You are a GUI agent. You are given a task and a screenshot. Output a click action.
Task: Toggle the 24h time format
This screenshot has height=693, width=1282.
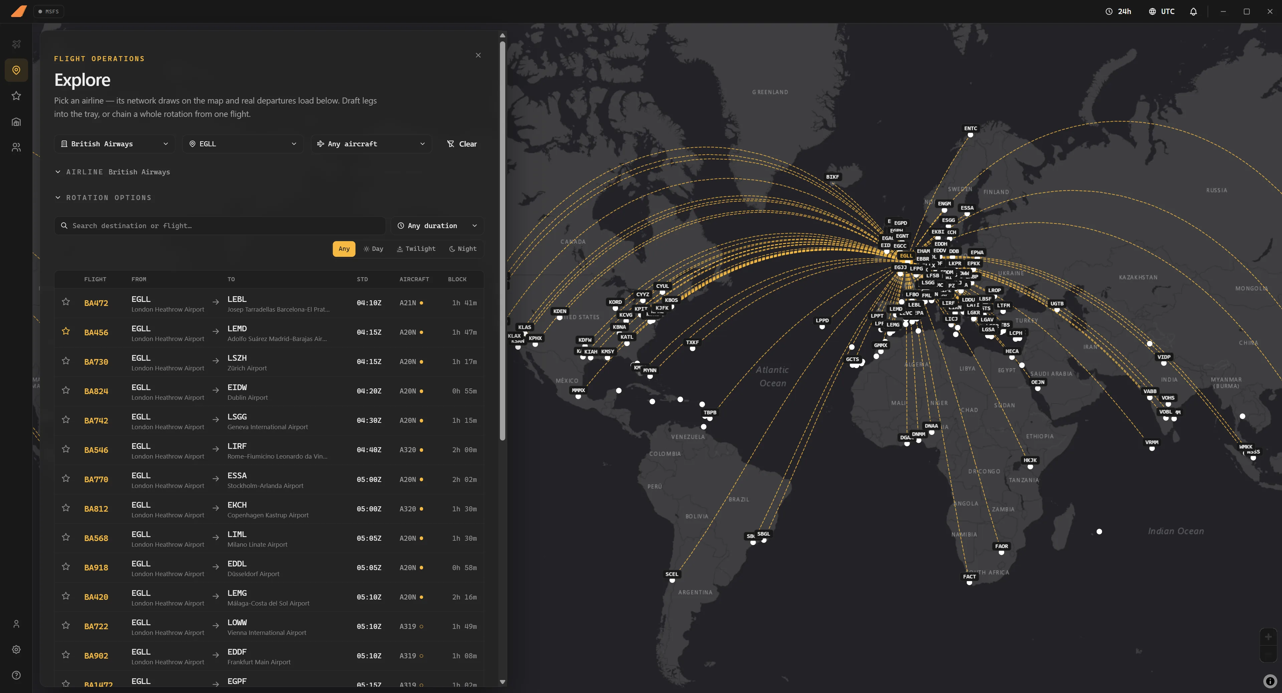[x=1118, y=11]
